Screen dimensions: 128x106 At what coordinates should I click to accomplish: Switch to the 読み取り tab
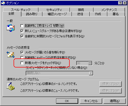point(32,14)
